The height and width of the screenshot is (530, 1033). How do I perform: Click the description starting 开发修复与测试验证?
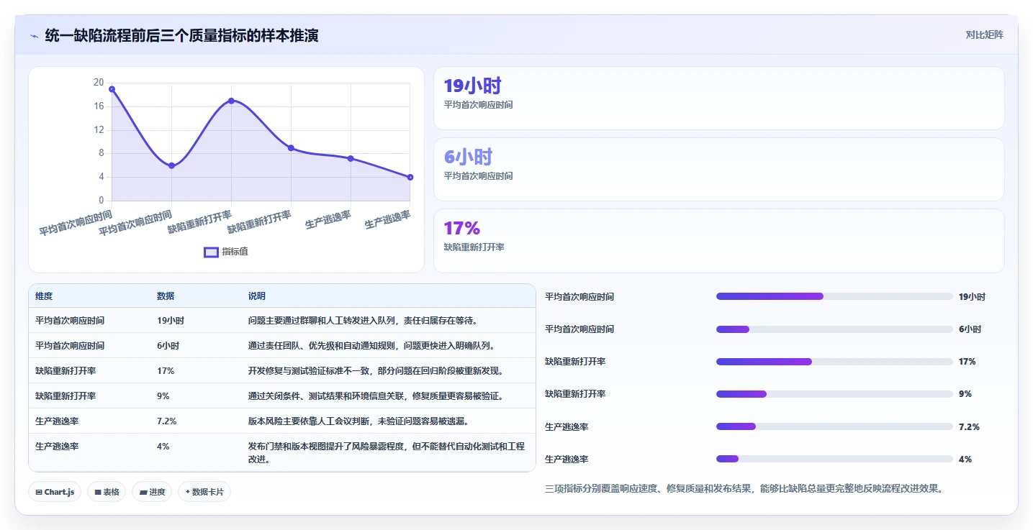[376, 371]
